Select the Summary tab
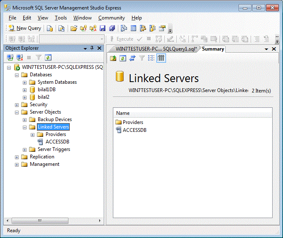Image resolution: width=283 pixels, height=238 pixels. coord(213,49)
